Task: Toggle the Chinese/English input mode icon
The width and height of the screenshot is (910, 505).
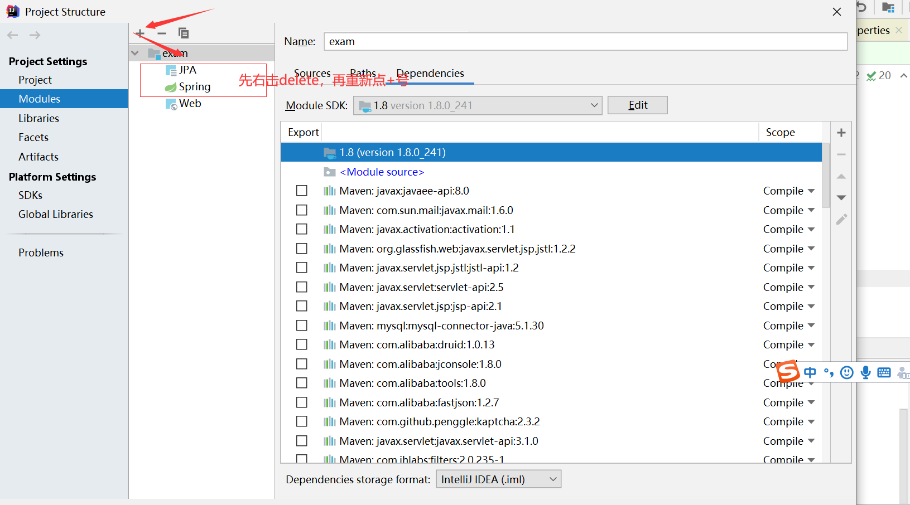Action: pos(810,372)
